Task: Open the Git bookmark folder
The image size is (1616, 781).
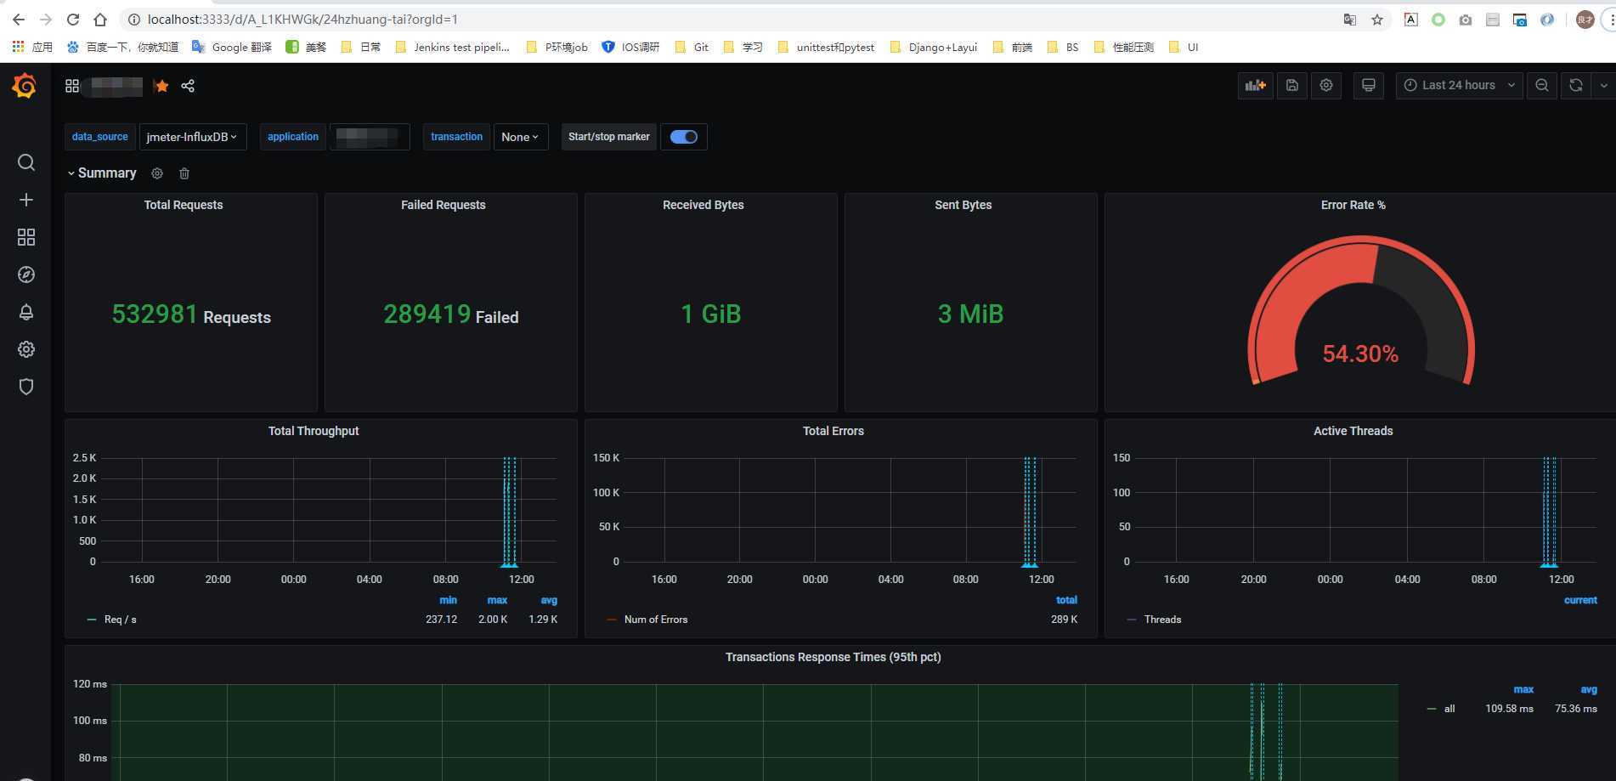Action: [692, 48]
